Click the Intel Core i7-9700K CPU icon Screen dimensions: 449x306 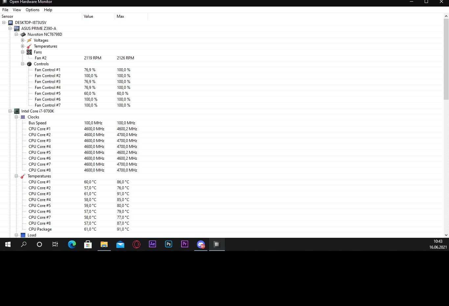coord(17,111)
